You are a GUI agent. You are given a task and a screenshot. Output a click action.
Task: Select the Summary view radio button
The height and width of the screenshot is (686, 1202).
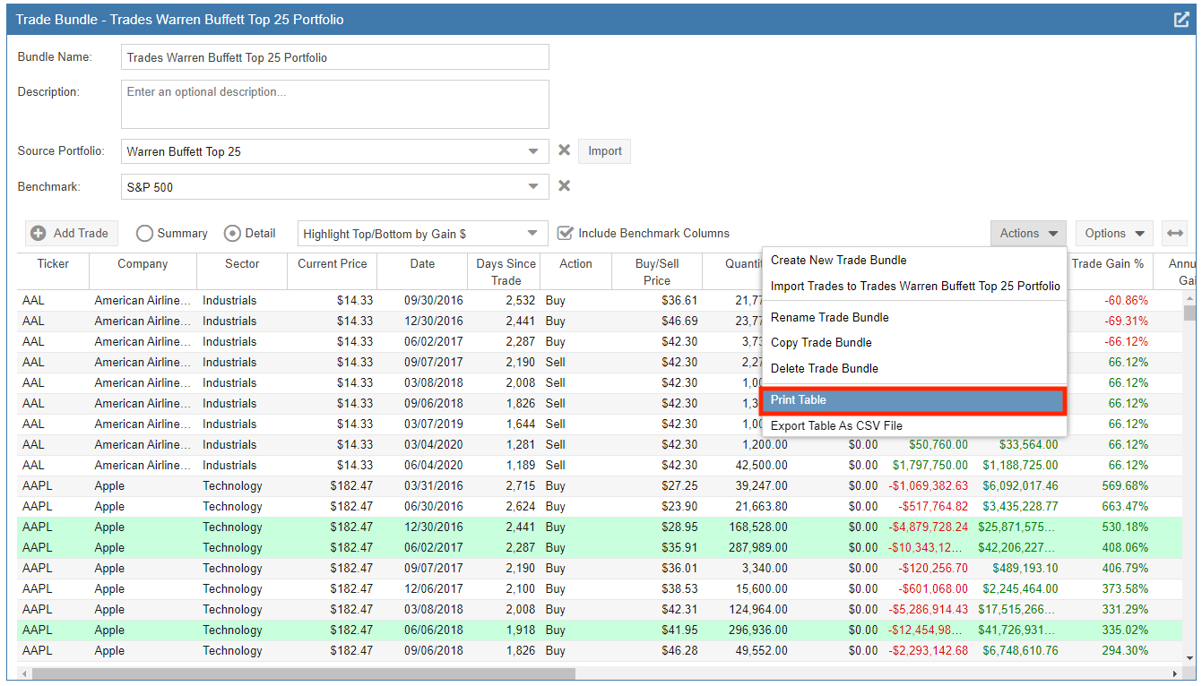(144, 233)
